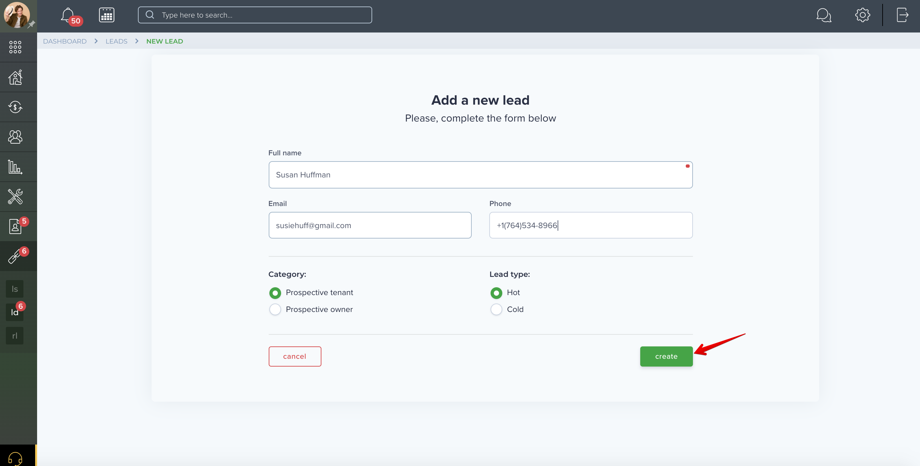The width and height of the screenshot is (920, 466).
Task: Open the accounting dollar icon in sidebar
Action: pos(15,107)
